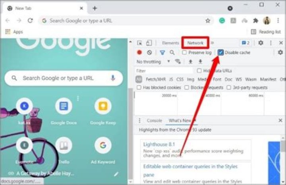This screenshot has height=185, width=286.
Task: Open a new tab with plus button
Action: [95, 8]
